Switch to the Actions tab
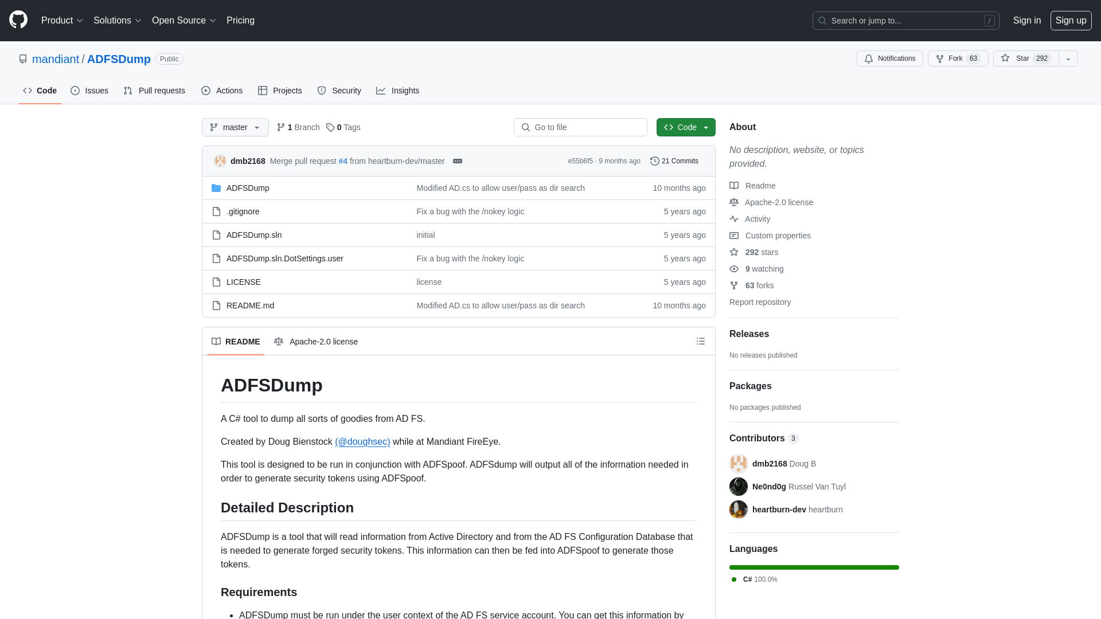 click(222, 91)
